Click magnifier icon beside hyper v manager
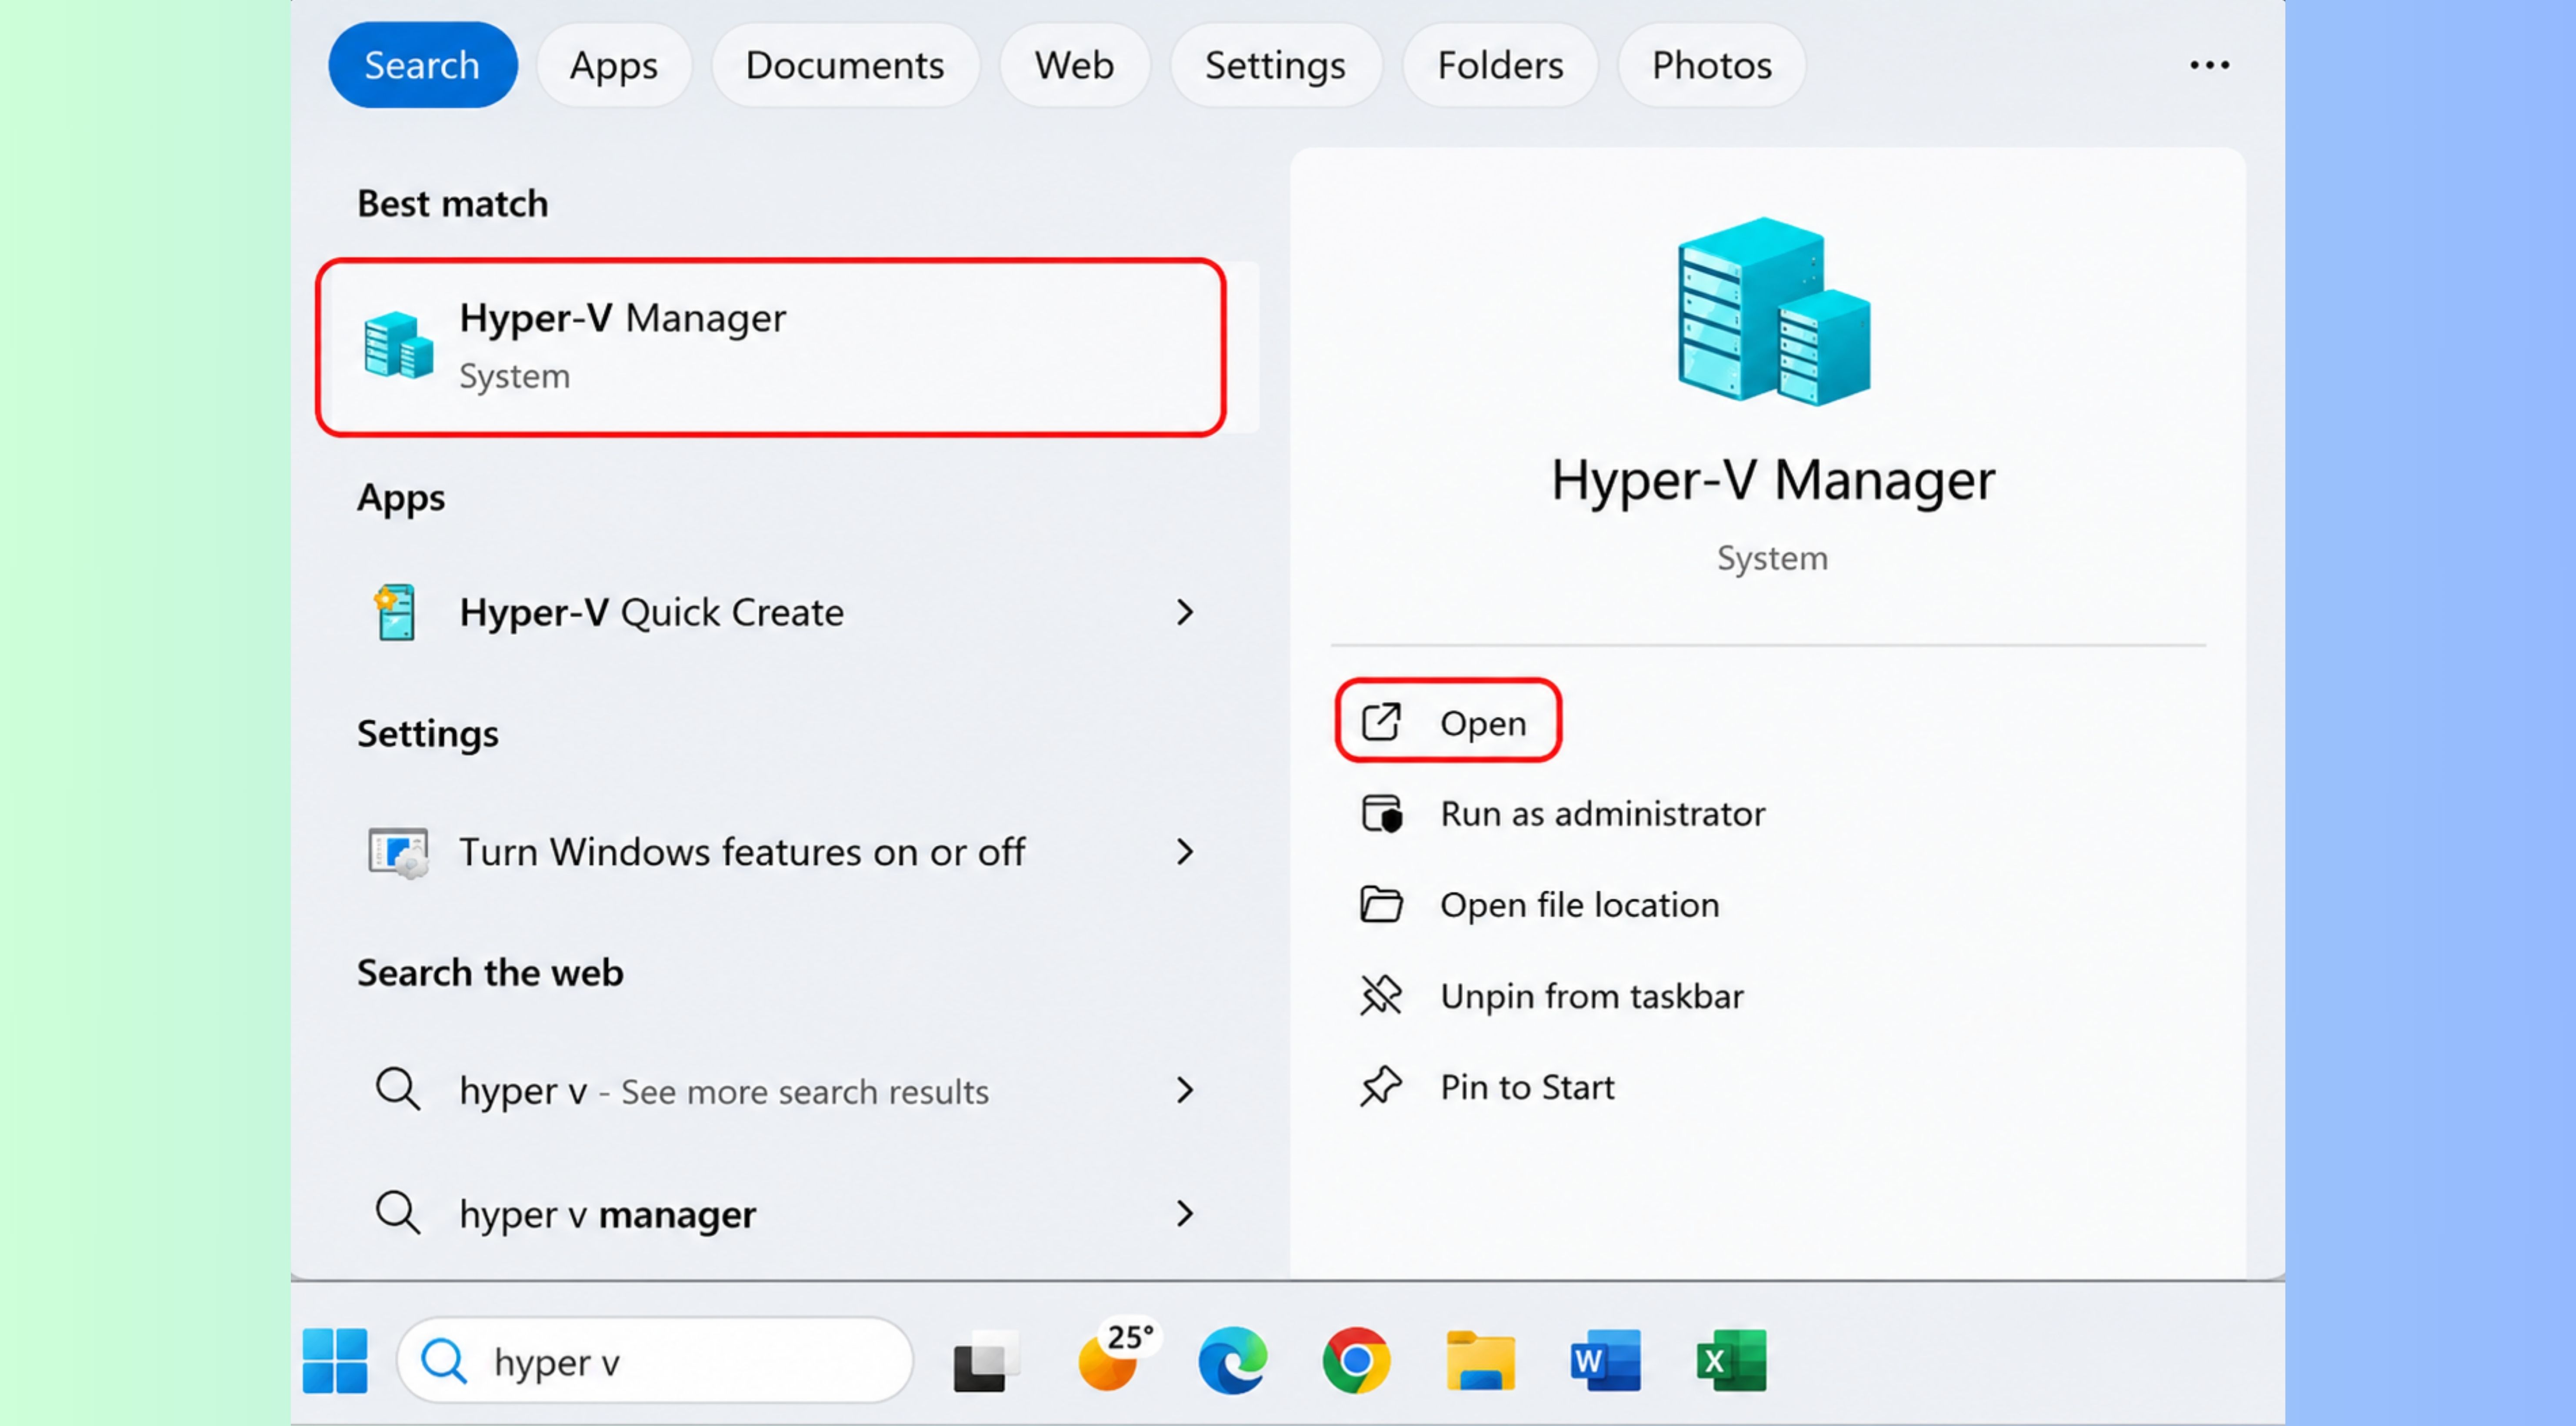 [x=398, y=1212]
